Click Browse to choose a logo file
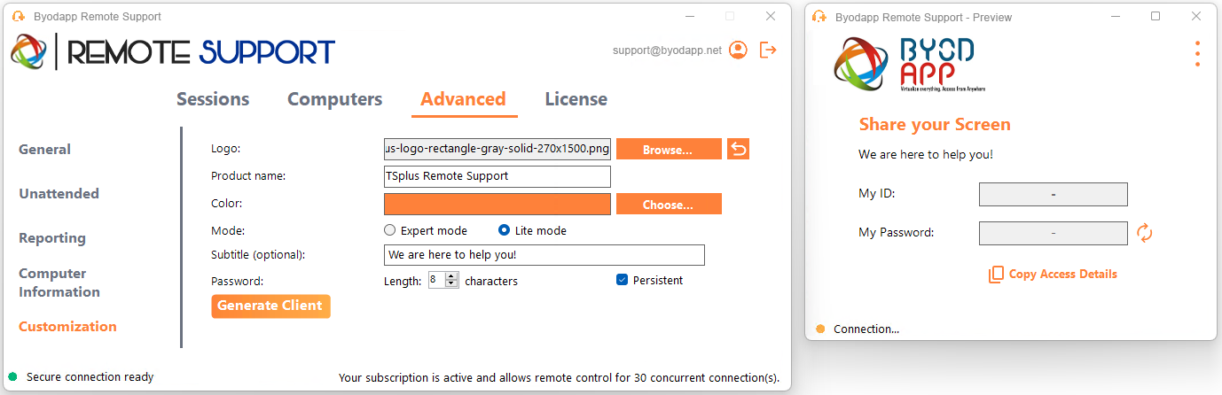Image resolution: width=1222 pixels, height=395 pixels. click(x=669, y=149)
